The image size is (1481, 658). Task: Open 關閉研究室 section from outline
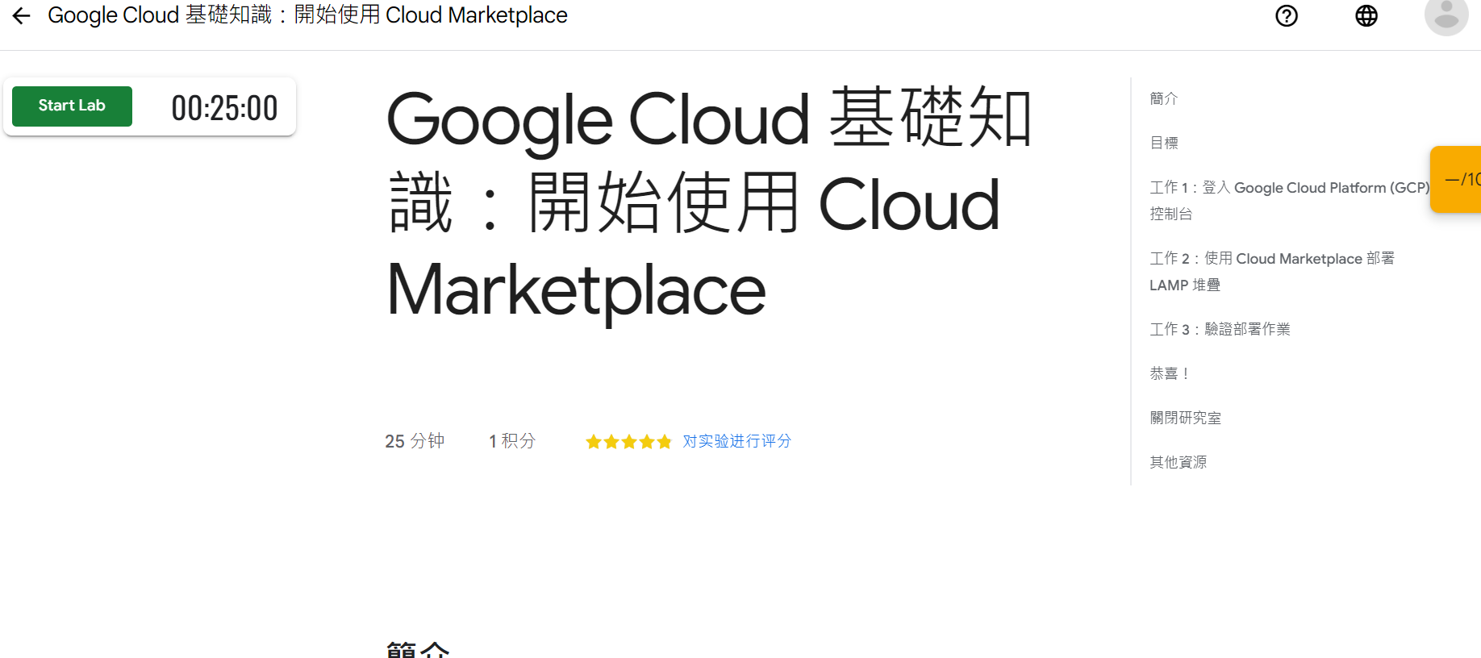click(x=1185, y=418)
